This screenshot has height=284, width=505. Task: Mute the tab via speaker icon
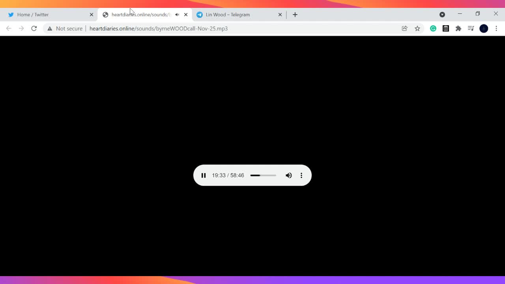(177, 15)
